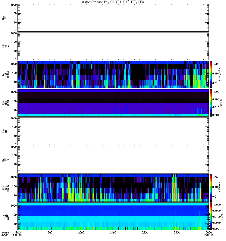The image size is (226, 241).
Task: Select the empty thb fff 2 plot panel
Action: click(113, 46)
